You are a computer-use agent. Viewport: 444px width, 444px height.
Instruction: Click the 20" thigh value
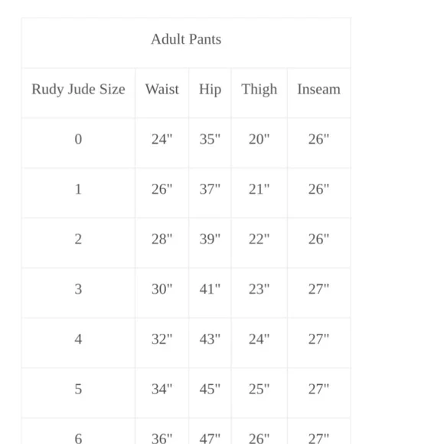coord(259,139)
